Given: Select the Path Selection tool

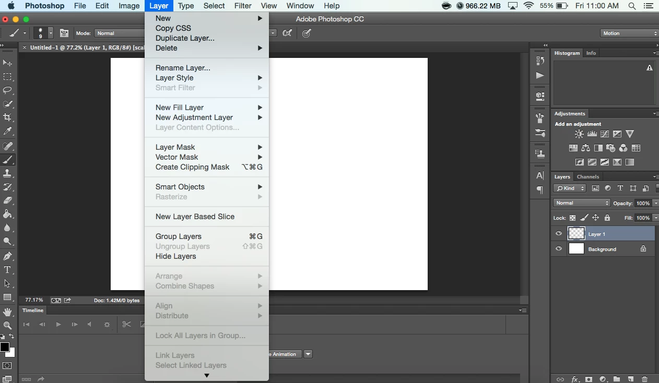Looking at the screenshot, I should point(7,283).
